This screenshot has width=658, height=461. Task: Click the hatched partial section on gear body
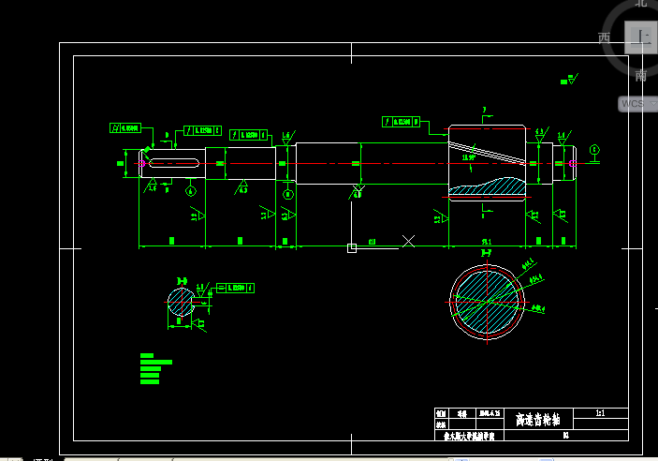[x=488, y=186]
